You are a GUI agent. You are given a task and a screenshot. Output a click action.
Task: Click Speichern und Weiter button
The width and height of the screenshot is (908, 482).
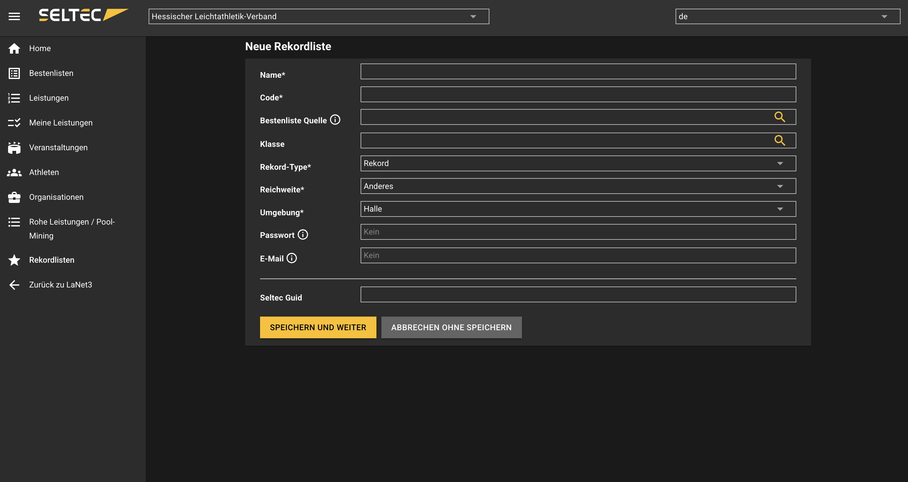click(318, 327)
